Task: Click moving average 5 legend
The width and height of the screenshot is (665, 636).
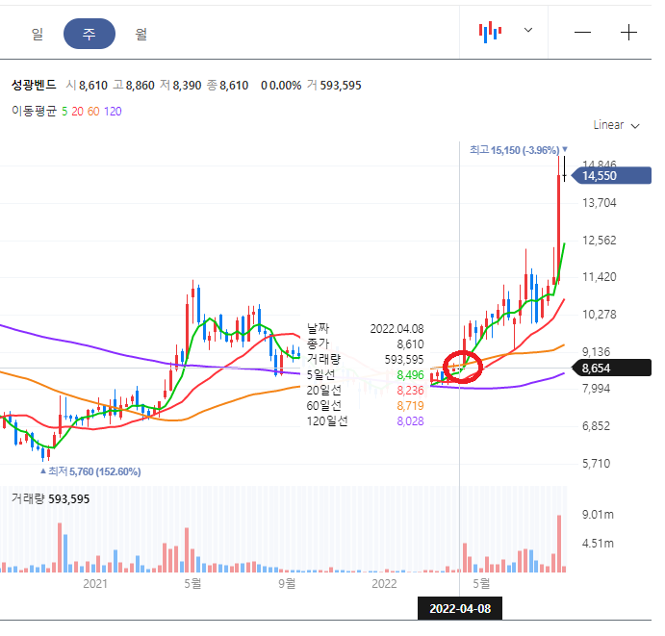Action: point(64,112)
